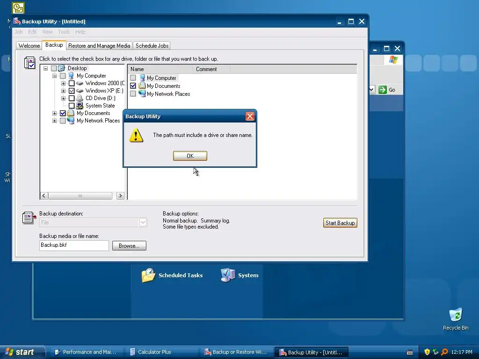Viewport: 479px width, 359px height.
Task: Click the My Network Places icon in tree
Action: (x=71, y=120)
